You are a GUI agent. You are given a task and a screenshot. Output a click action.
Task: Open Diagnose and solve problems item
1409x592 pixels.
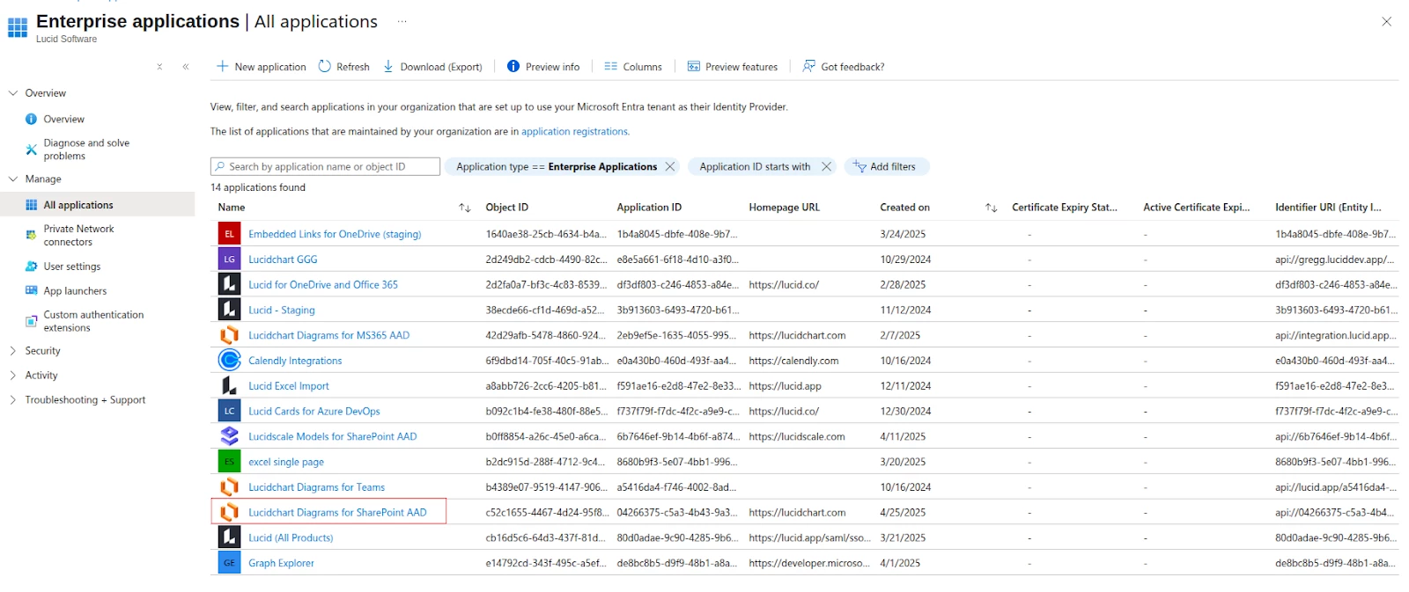pos(86,150)
